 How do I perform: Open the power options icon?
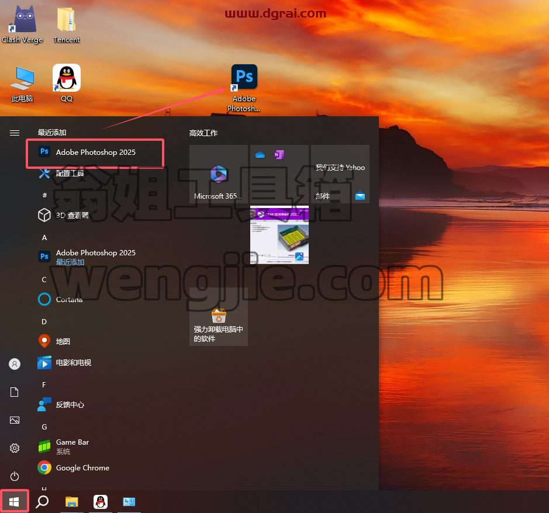tap(15, 476)
